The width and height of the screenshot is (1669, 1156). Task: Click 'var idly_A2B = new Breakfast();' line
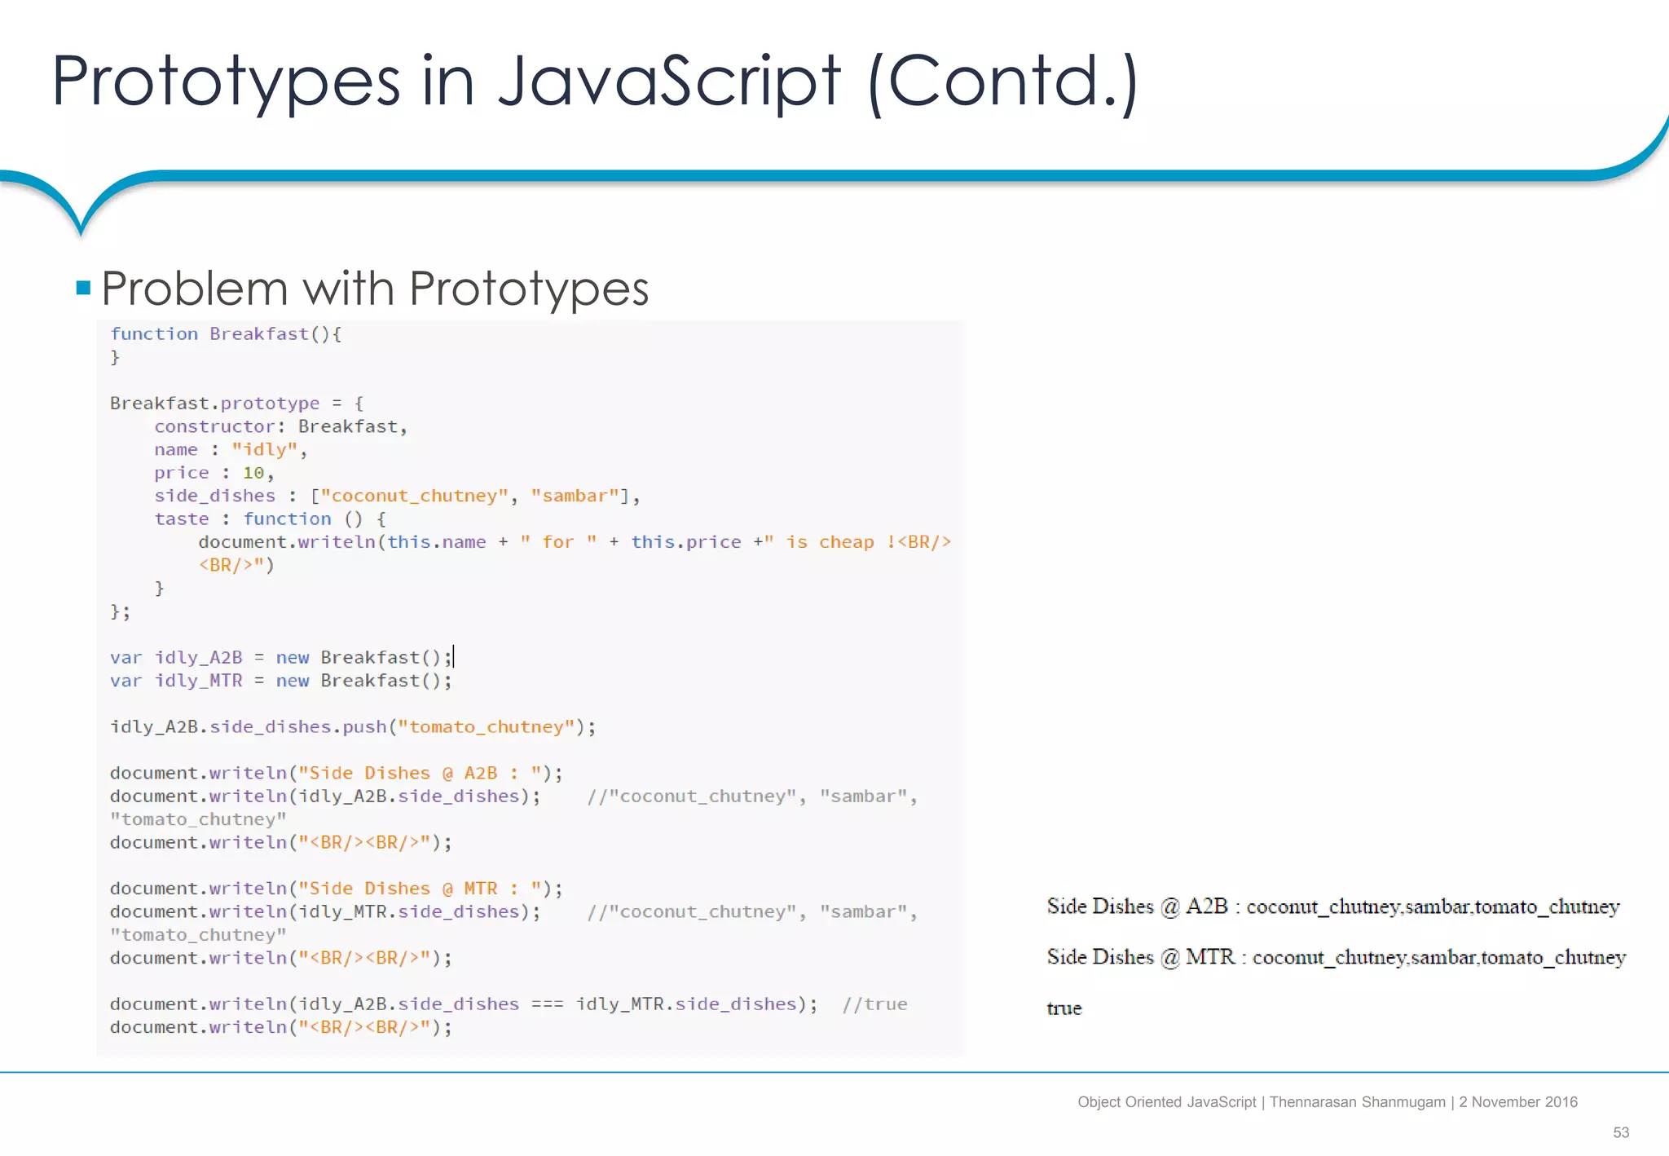point(280,658)
